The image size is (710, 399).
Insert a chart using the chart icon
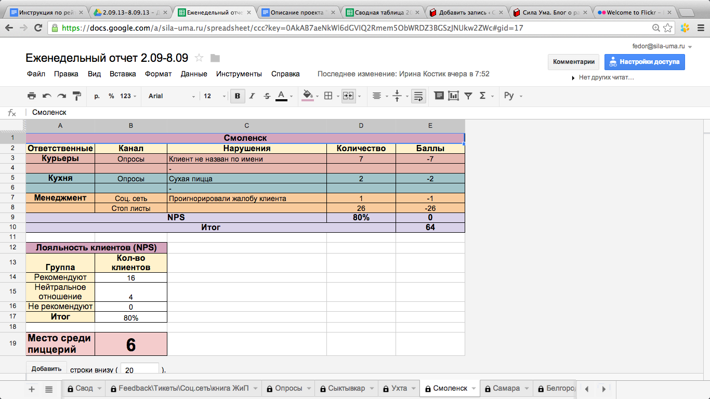[x=453, y=96]
